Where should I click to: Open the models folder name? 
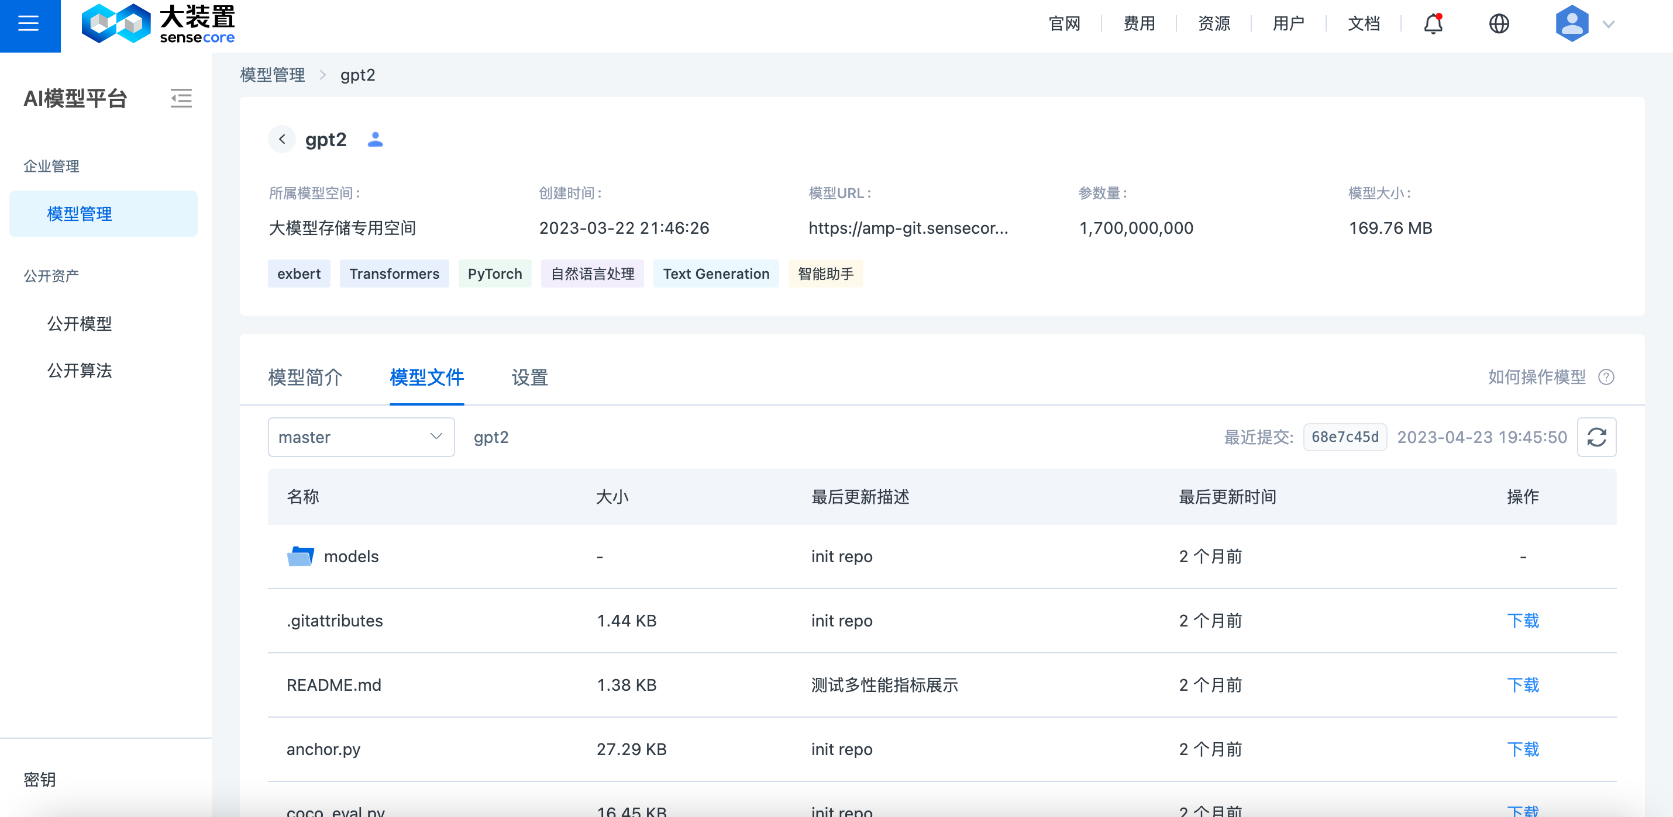(x=351, y=557)
